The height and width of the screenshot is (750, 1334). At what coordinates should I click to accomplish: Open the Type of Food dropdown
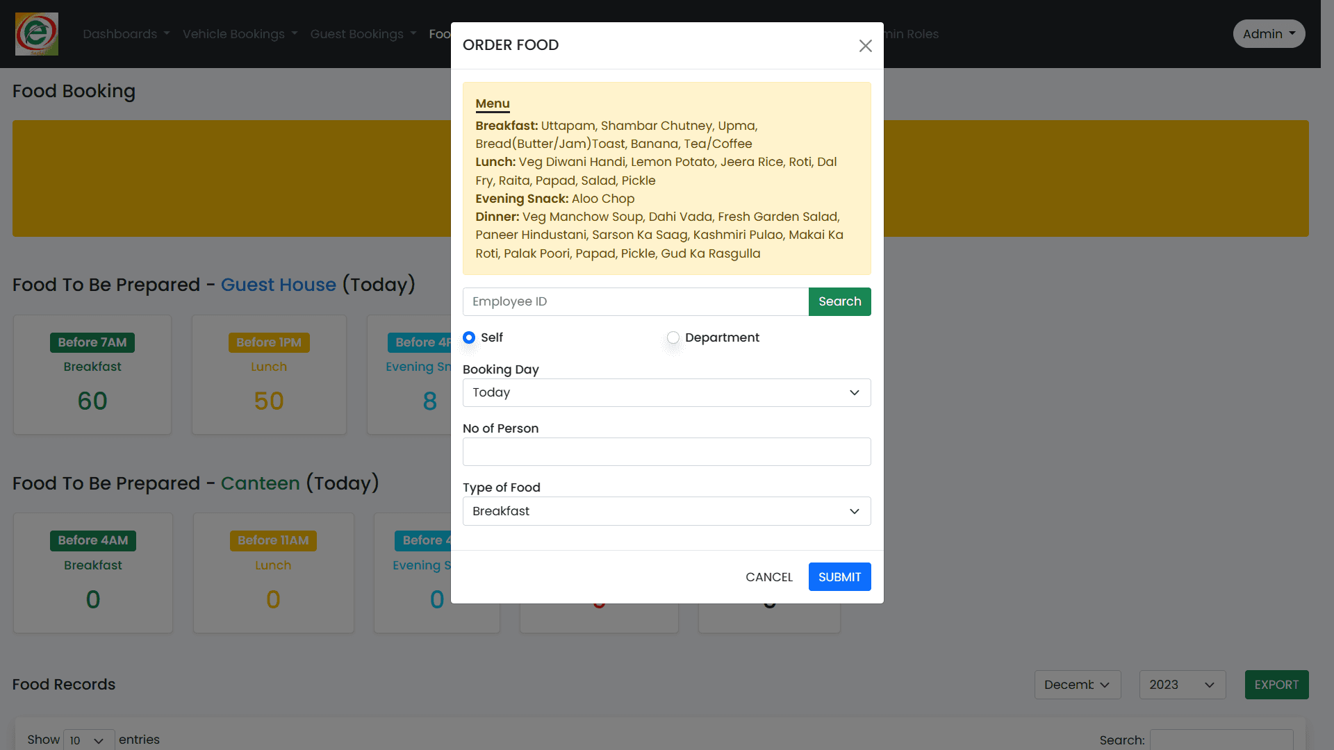[666, 511]
